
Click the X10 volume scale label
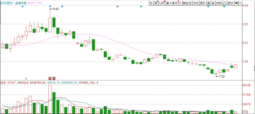pos(245,112)
